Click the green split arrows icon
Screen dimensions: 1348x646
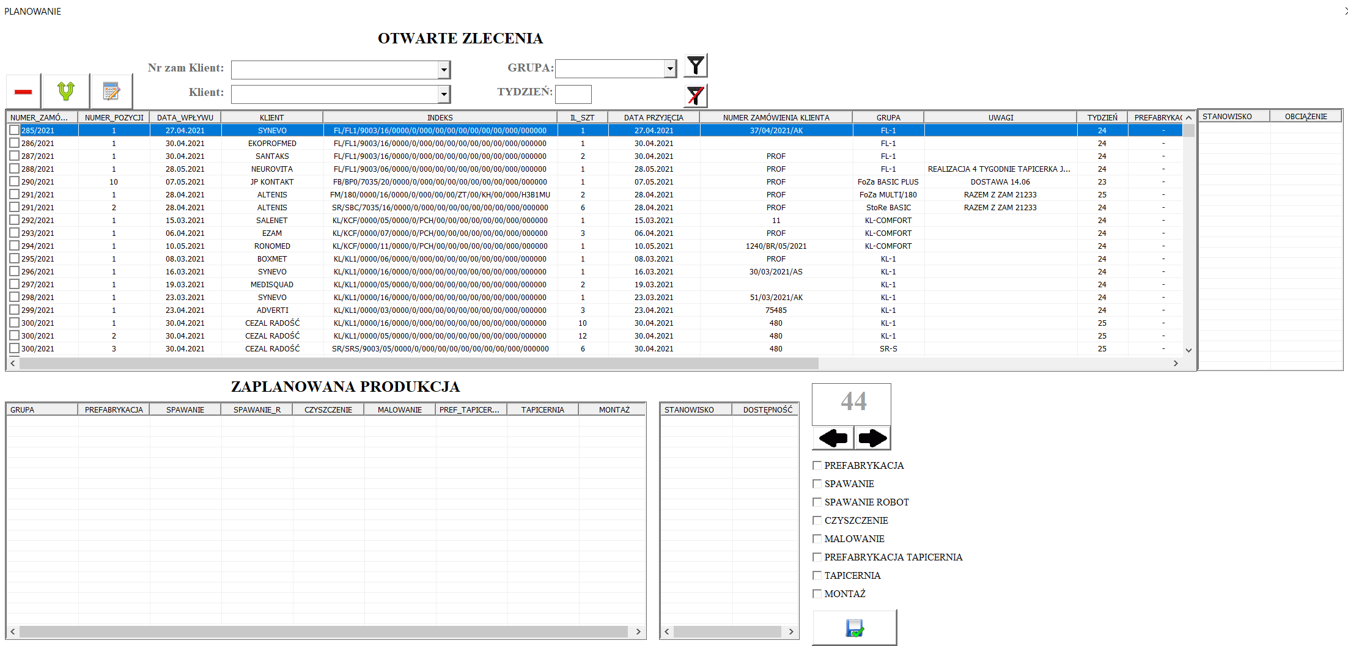[x=65, y=91]
